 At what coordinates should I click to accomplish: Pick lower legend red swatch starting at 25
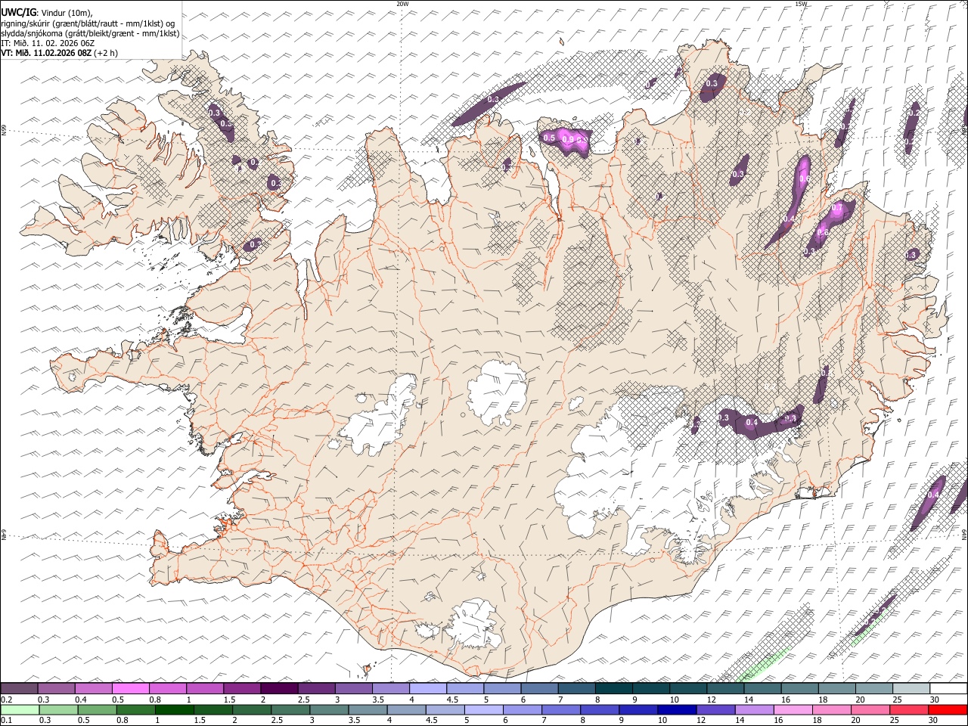(x=909, y=709)
